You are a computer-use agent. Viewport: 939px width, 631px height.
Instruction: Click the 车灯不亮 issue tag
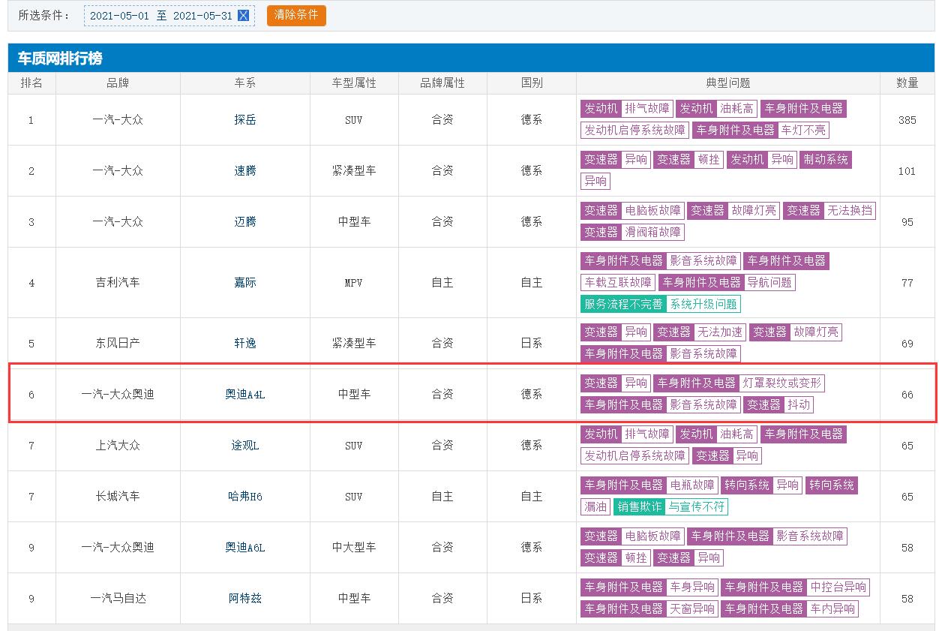pos(803,130)
